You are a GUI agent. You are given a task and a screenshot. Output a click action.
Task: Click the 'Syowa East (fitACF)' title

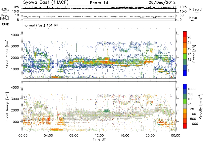click(46, 2)
